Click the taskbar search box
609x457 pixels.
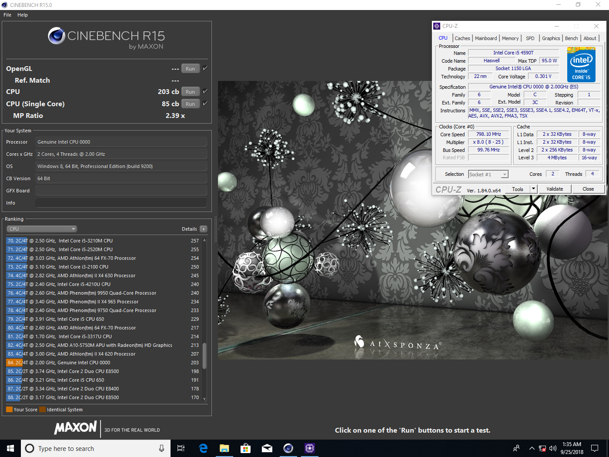(x=96, y=448)
